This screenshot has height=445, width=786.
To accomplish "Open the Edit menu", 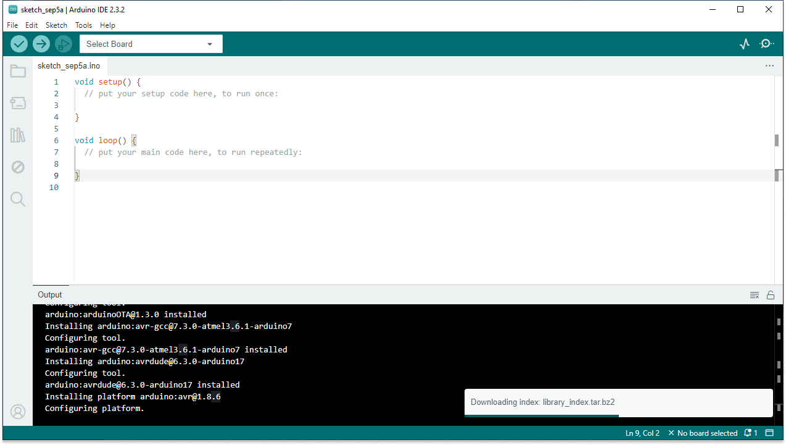I will 31,25.
